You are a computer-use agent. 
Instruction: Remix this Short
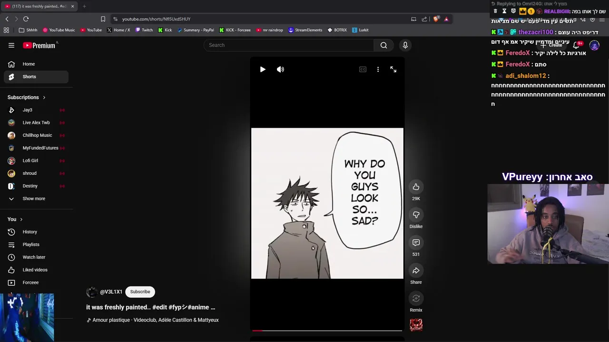pyautogui.click(x=416, y=298)
